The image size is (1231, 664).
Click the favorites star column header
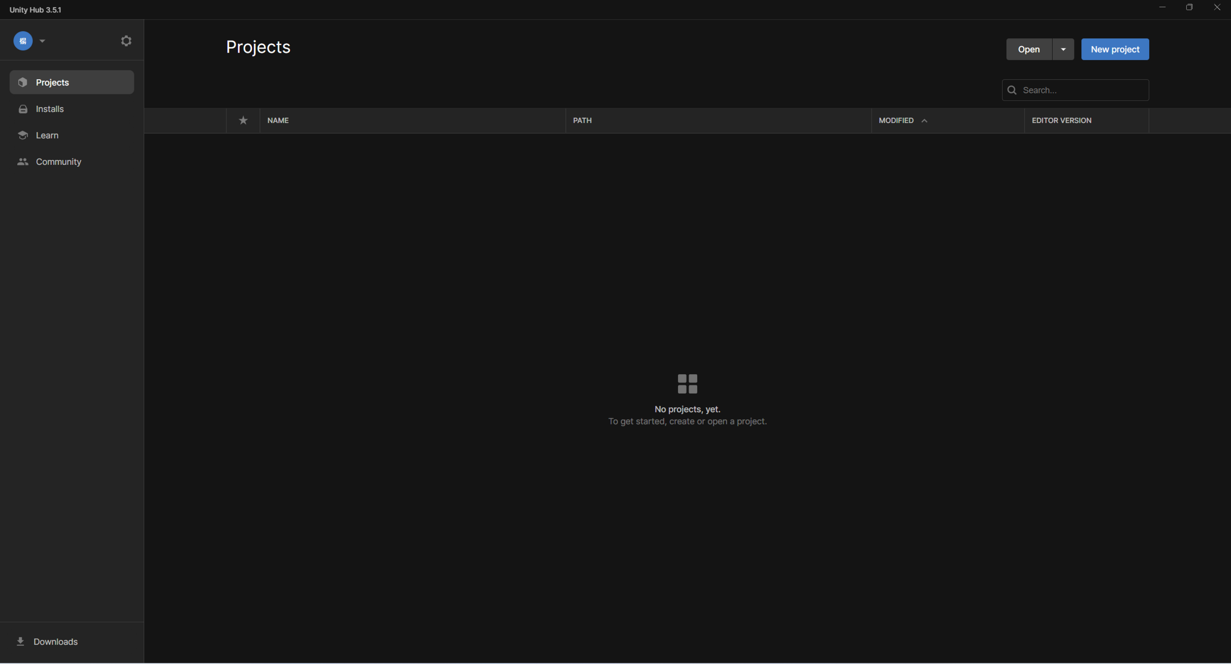pos(243,121)
